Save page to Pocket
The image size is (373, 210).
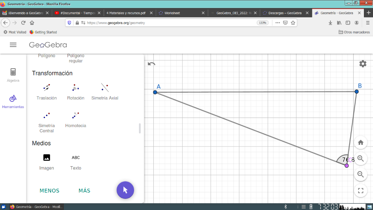coord(285,23)
